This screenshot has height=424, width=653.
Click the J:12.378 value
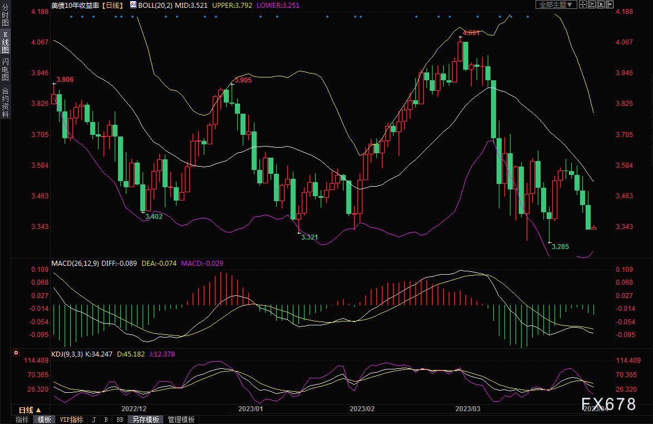(162, 354)
